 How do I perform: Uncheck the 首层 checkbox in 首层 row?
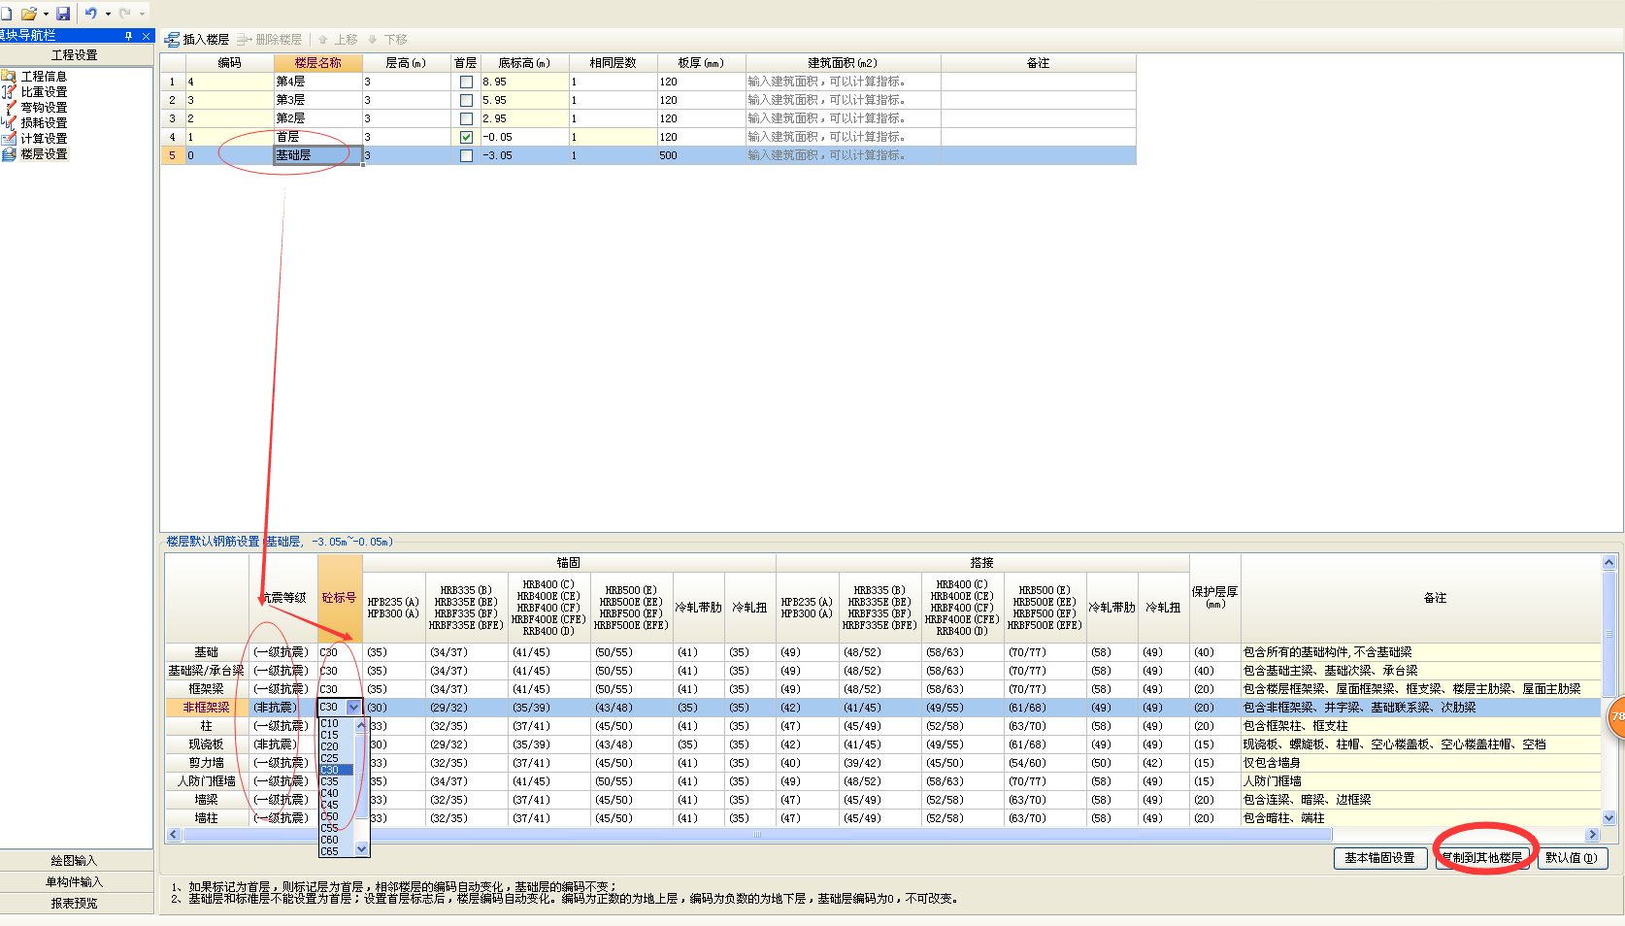pos(466,138)
